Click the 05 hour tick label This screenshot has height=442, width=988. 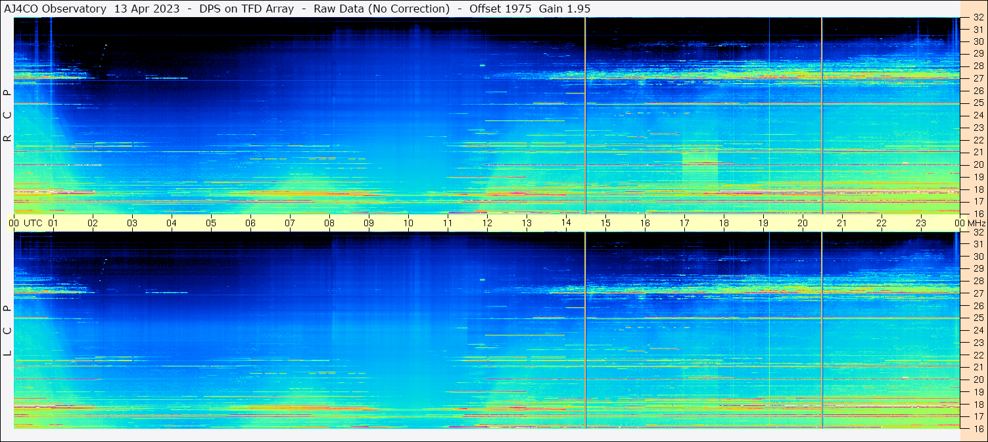(211, 223)
